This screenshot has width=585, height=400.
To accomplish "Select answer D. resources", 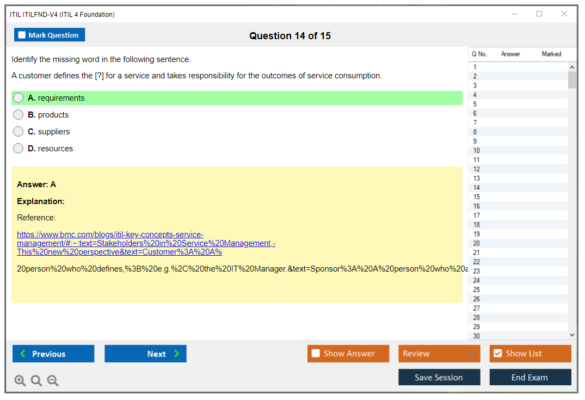I will coord(19,149).
